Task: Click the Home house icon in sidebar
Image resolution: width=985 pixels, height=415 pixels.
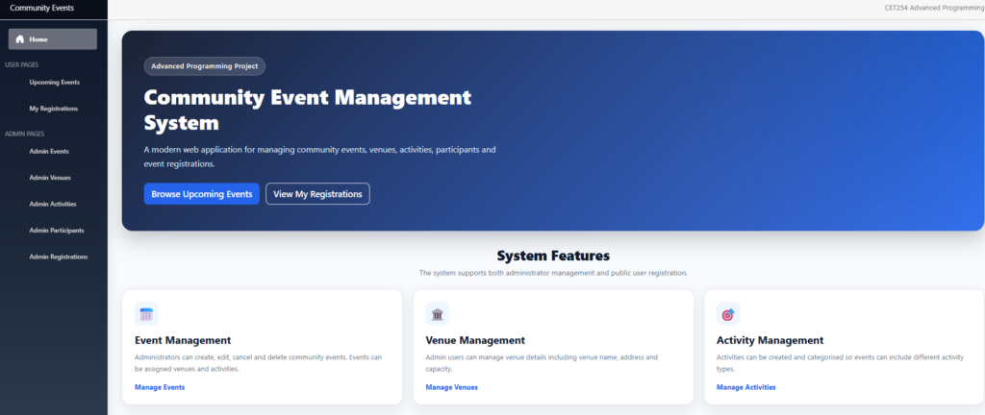Action: (x=20, y=38)
